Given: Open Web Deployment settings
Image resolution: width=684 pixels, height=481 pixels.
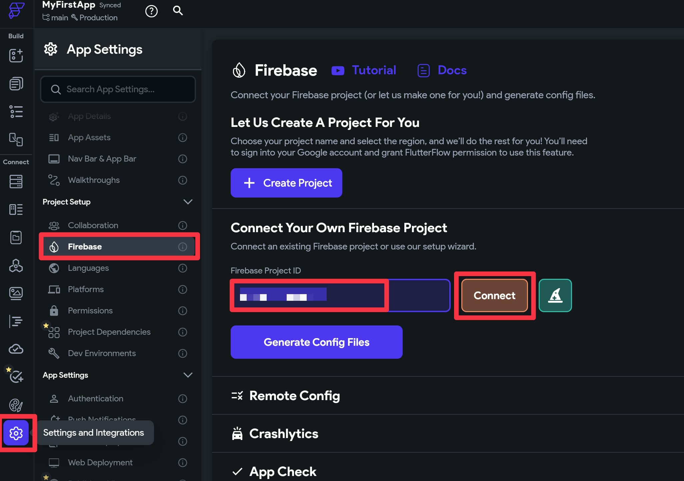Looking at the screenshot, I should coord(117,463).
